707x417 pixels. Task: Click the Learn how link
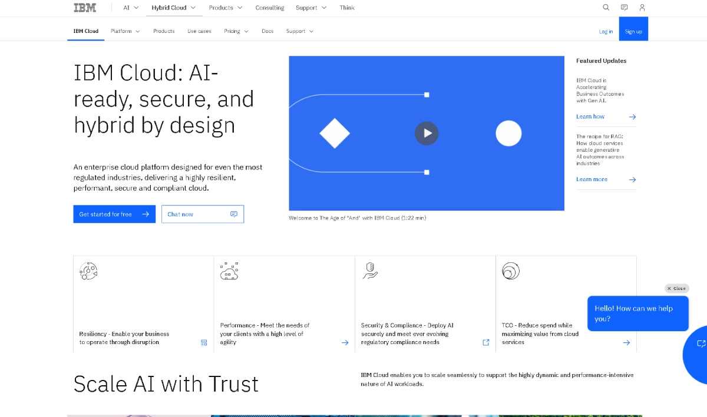click(590, 116)
